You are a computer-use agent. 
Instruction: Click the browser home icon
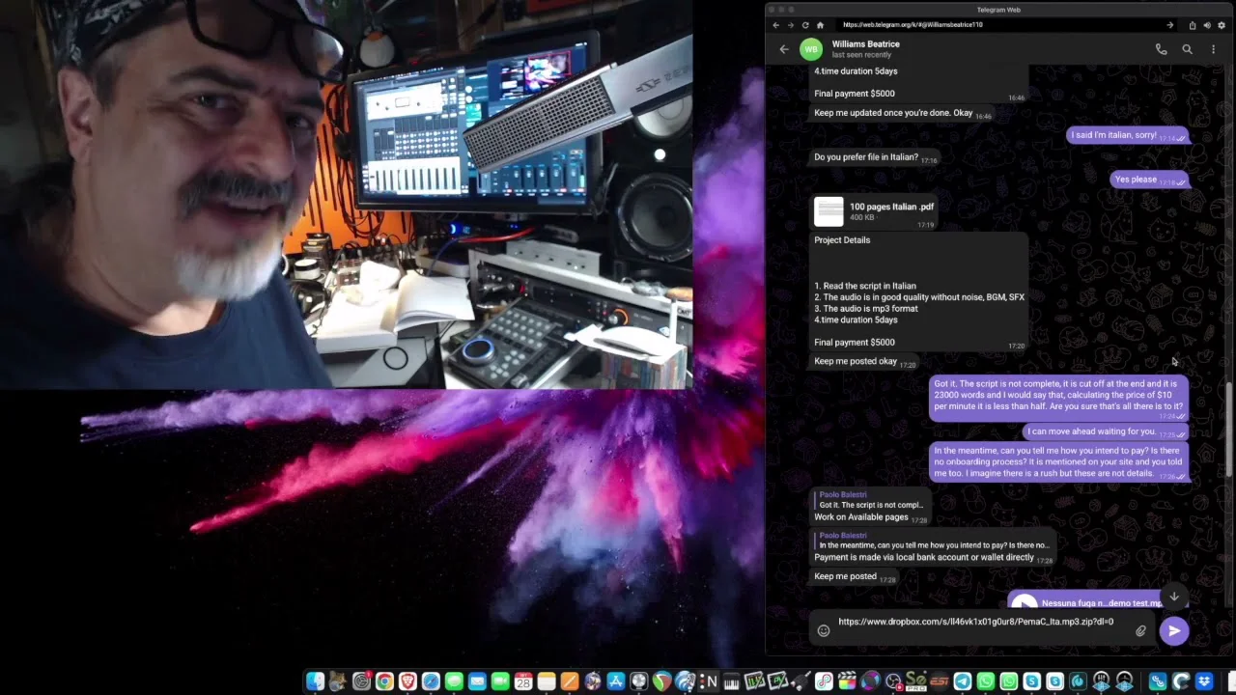click(820, 25)
